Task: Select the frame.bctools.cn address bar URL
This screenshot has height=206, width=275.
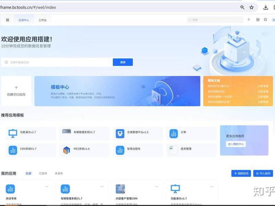Action: pos(28,7)
